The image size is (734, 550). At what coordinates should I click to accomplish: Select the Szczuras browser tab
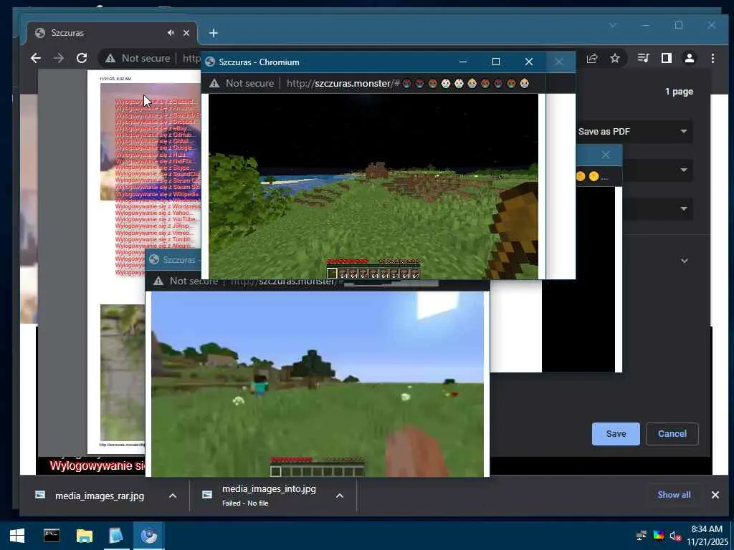(111, 33)
